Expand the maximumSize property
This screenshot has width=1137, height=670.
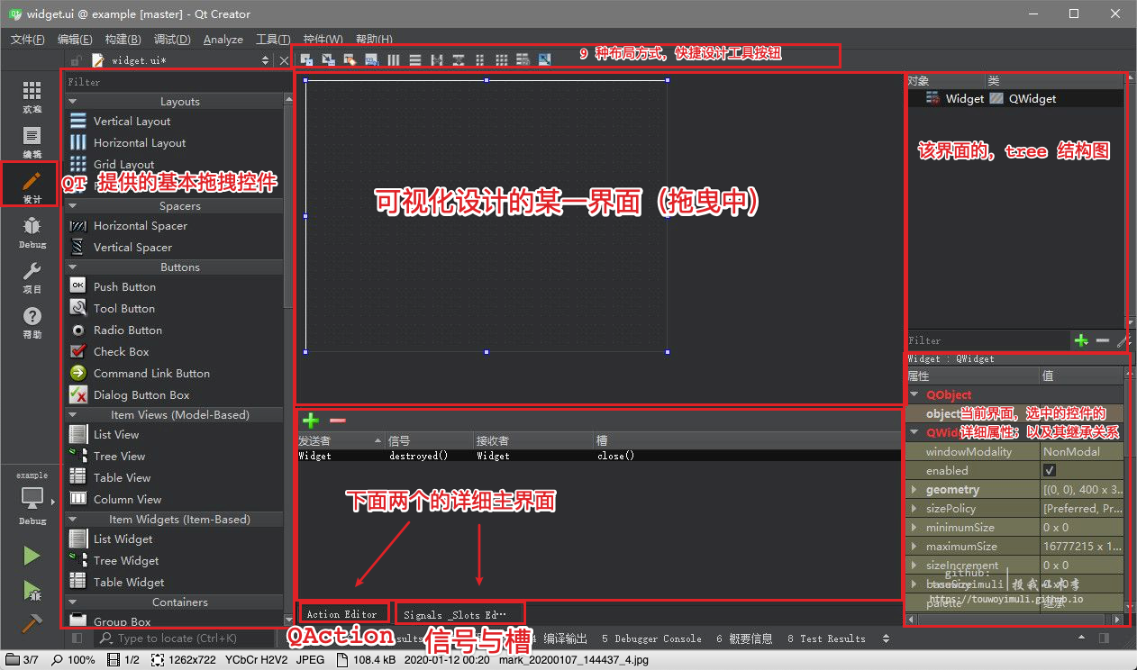(x=914, y=547)
